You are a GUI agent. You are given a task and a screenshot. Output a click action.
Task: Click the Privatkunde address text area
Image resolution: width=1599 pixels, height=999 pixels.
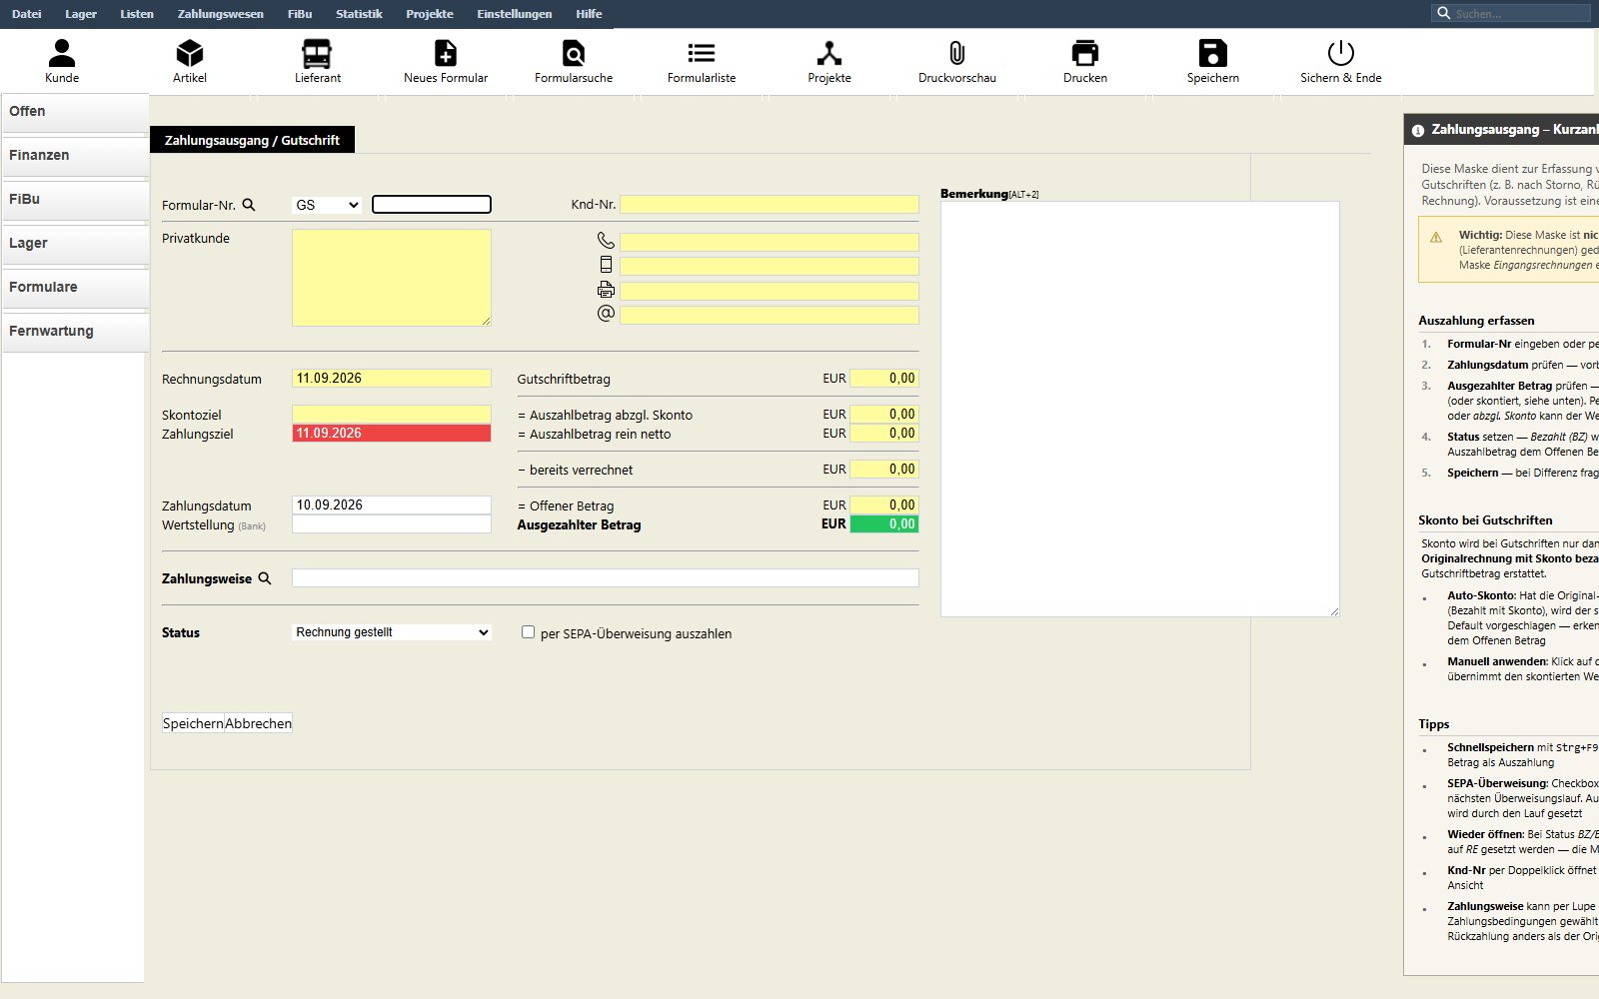click(392, 278)
